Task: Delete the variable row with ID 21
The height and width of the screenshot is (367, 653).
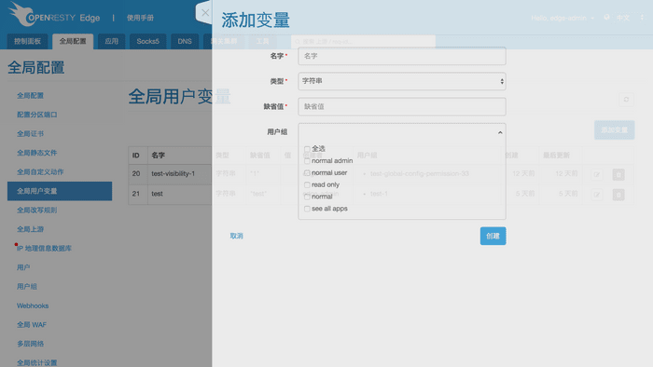Action: [x=618, y=195]
